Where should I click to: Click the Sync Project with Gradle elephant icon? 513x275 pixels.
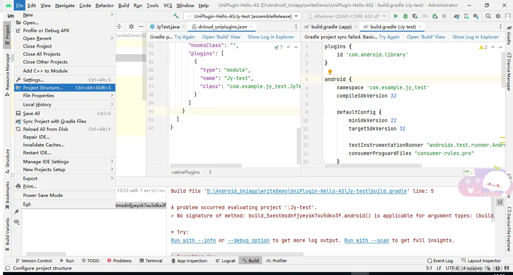[456, 16]
